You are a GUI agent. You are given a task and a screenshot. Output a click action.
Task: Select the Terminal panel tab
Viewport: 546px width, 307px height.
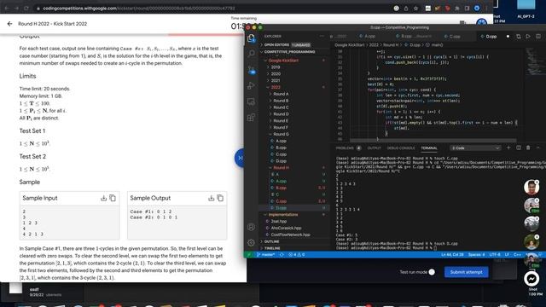(429, 148)
